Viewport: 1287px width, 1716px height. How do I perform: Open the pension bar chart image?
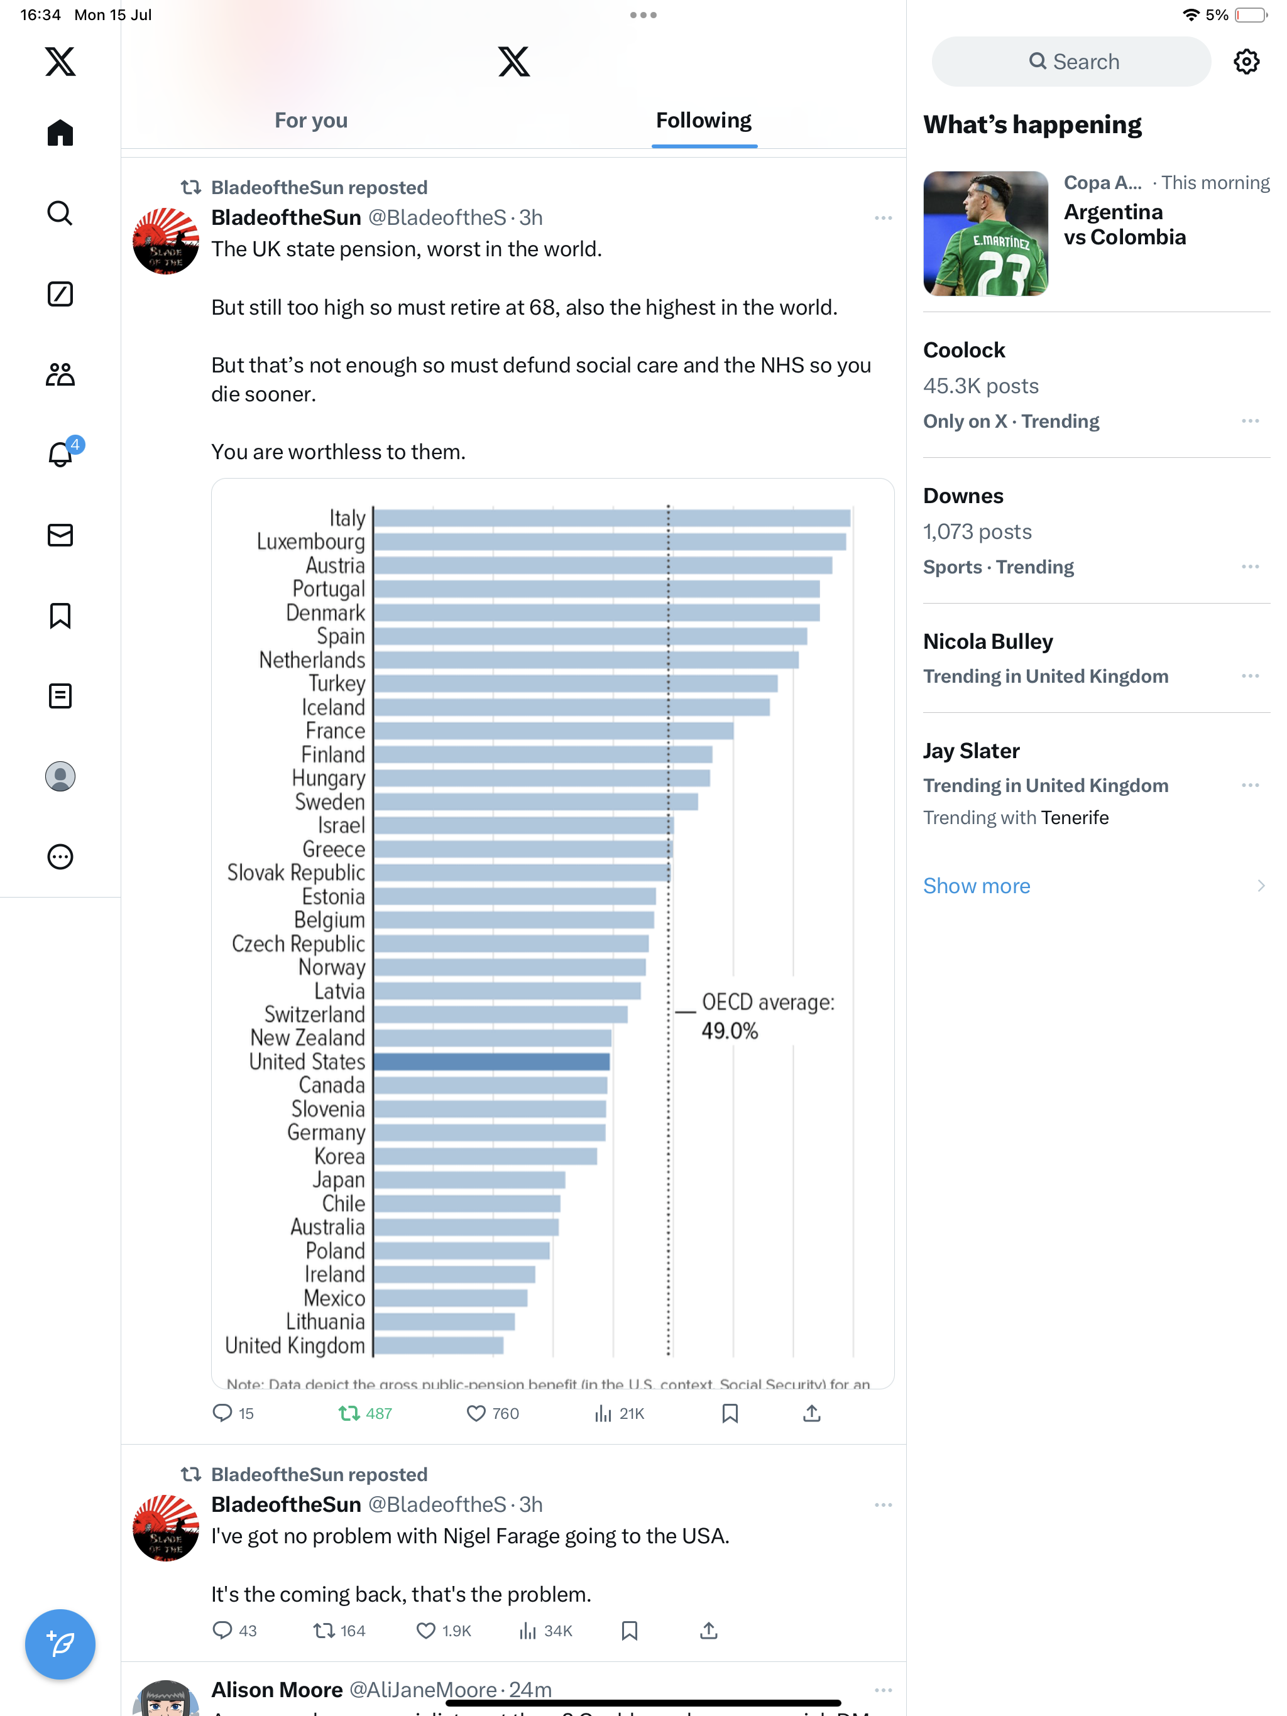click(552, 931)
